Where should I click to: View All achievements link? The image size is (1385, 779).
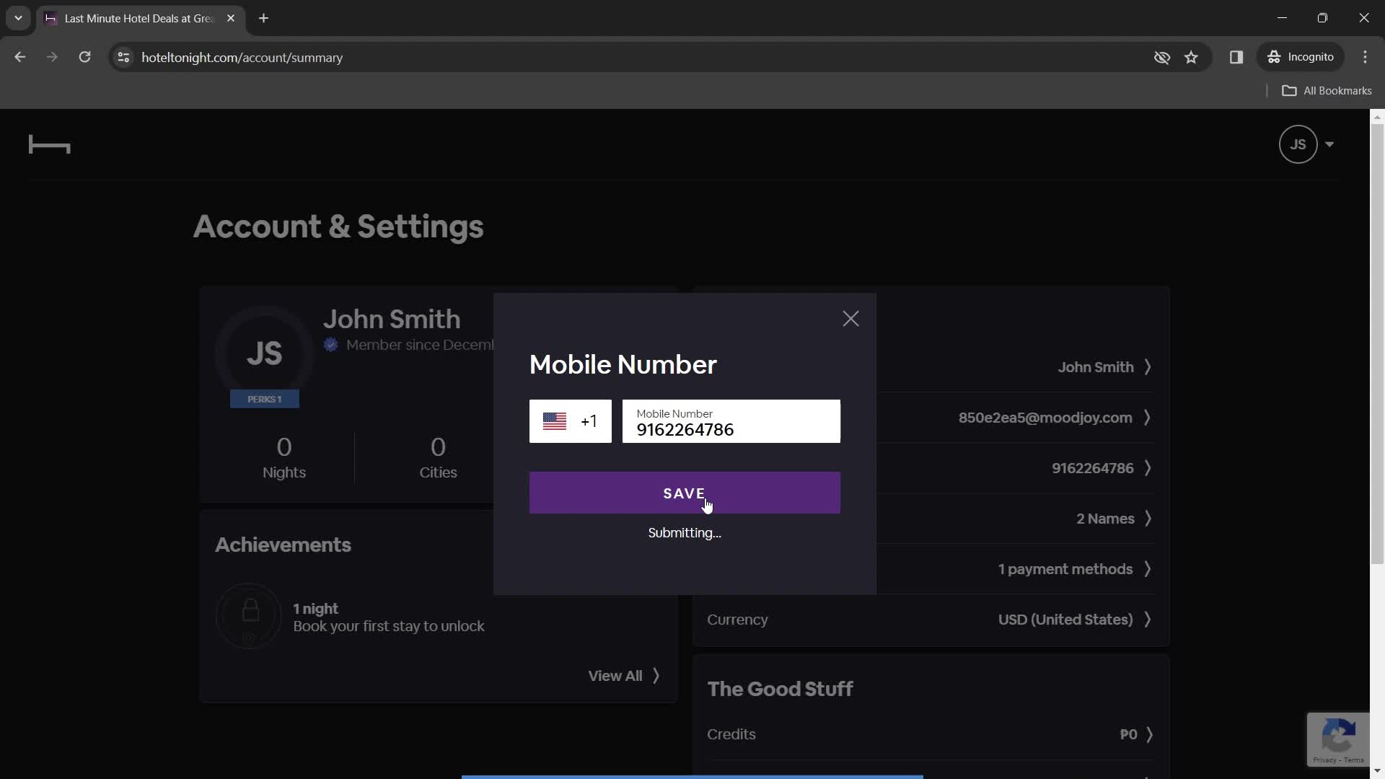(x=624, y=676)
